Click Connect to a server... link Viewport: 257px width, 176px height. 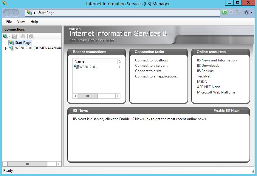pos(152,66)
